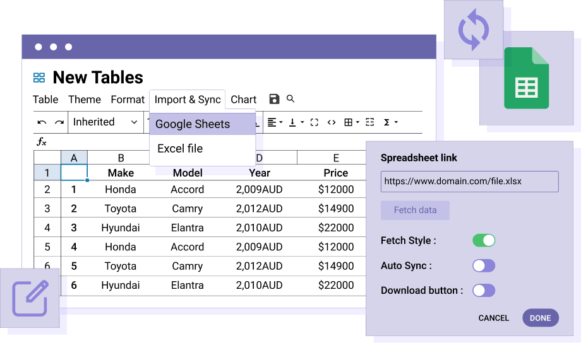
Task: Expand the borders dropdown arrow
Action: 357,122
